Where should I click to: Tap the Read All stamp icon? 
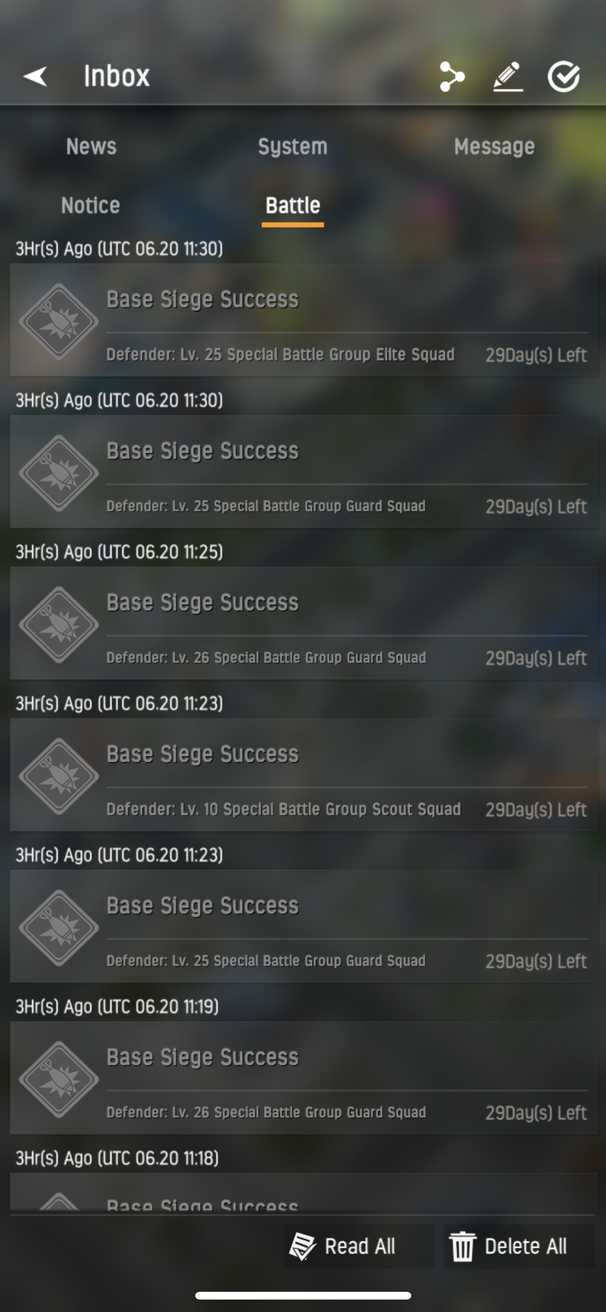(x=302, y=1246)
